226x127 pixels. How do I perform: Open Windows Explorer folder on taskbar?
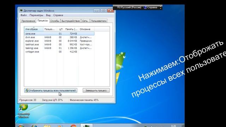click(47, 126)
